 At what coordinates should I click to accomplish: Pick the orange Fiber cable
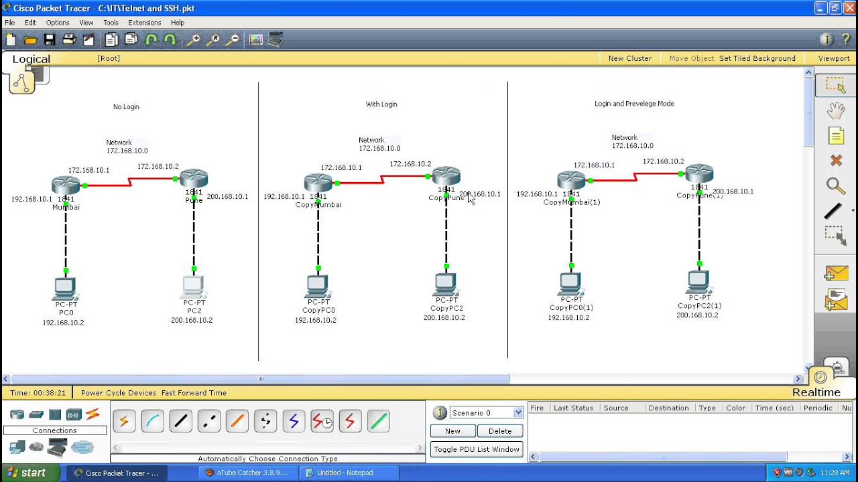[x=237, y=421]
